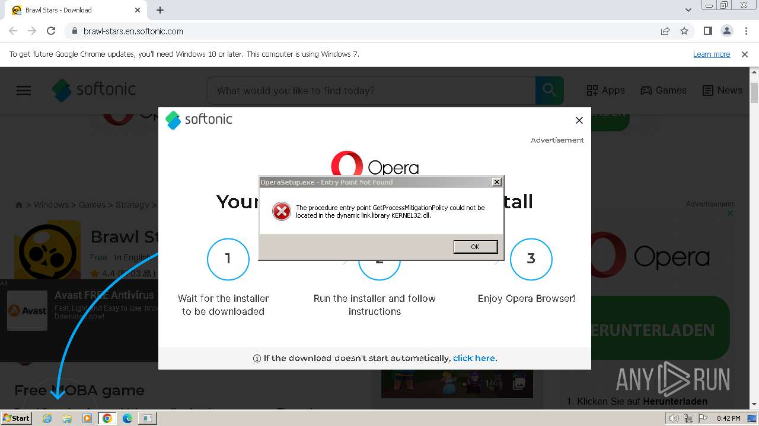Click the clock showing 8:42 PM

tap(728, 418)
